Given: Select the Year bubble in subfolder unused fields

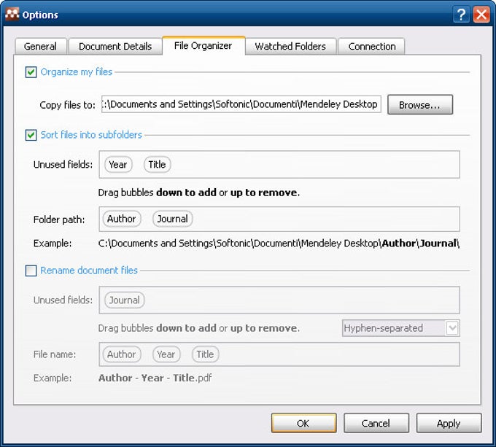Looking at the screenshot, I should (x=118, y=164).
